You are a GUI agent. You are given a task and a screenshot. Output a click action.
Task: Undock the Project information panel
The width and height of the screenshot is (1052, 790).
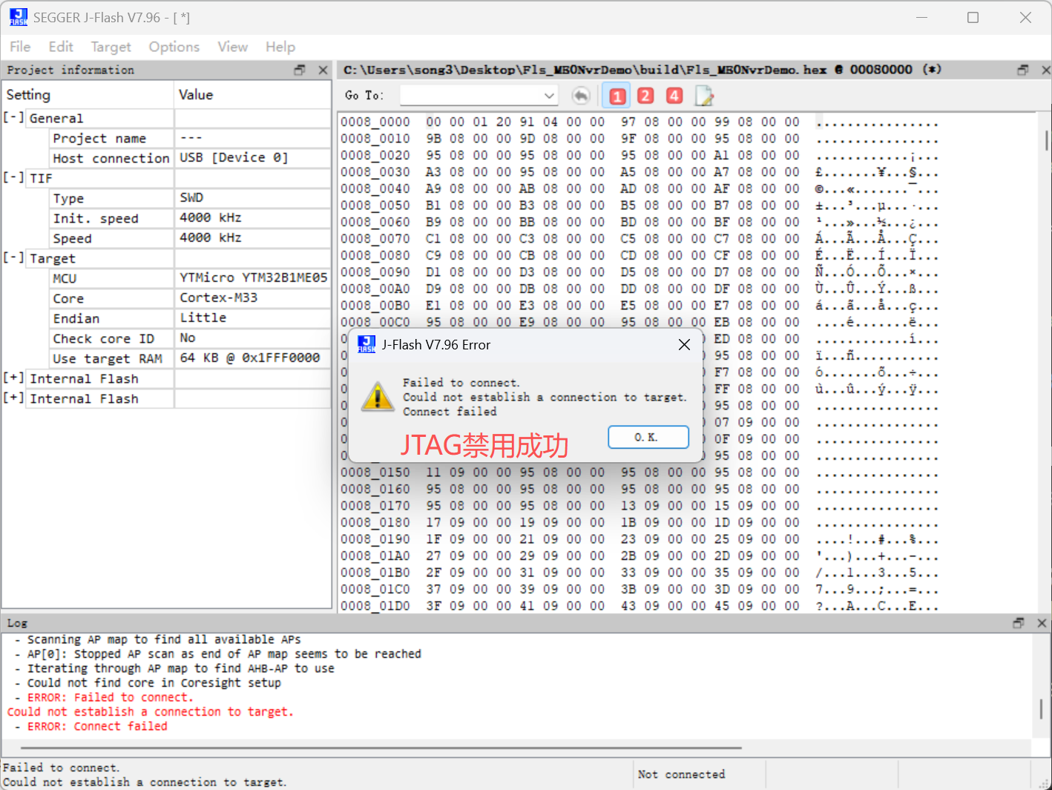click(x=300, y=70)
